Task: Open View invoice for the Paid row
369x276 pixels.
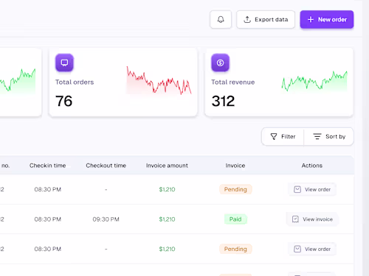Action: tap(312, 219)
